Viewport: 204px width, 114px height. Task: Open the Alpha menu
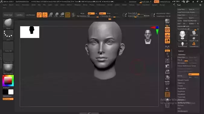tap(5, 5)
